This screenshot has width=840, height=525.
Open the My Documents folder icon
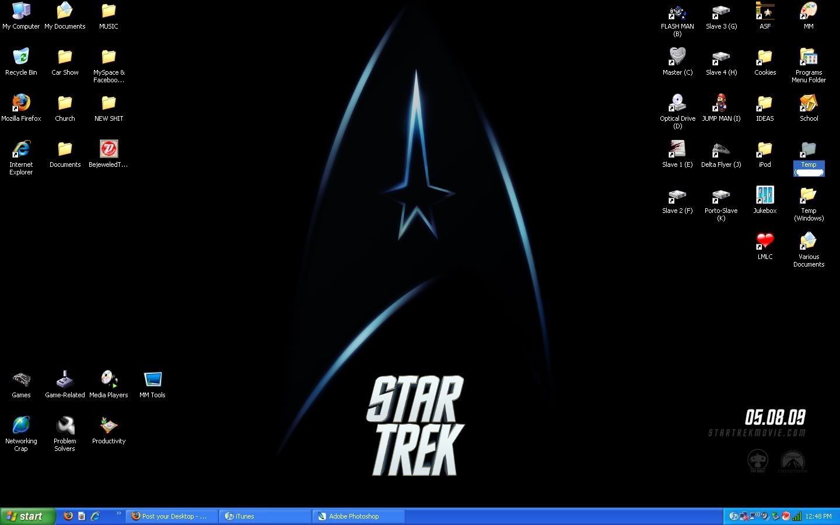coord(65,16)
